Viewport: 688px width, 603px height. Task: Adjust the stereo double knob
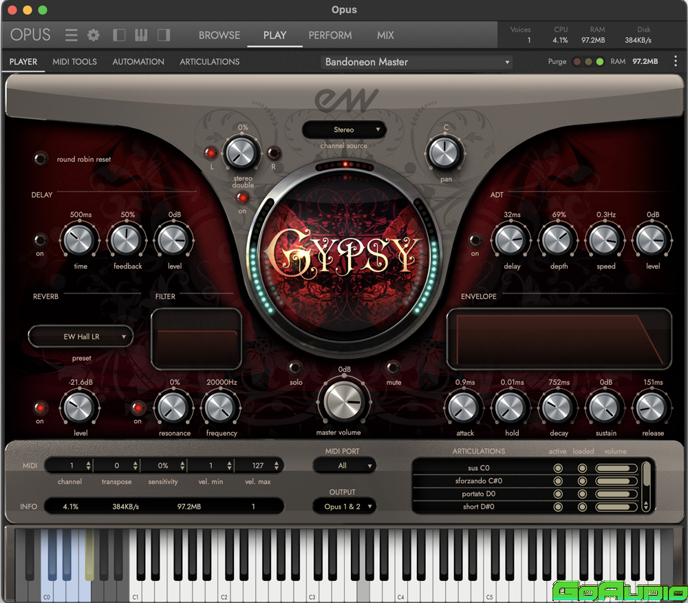click(x=241, y=153)
